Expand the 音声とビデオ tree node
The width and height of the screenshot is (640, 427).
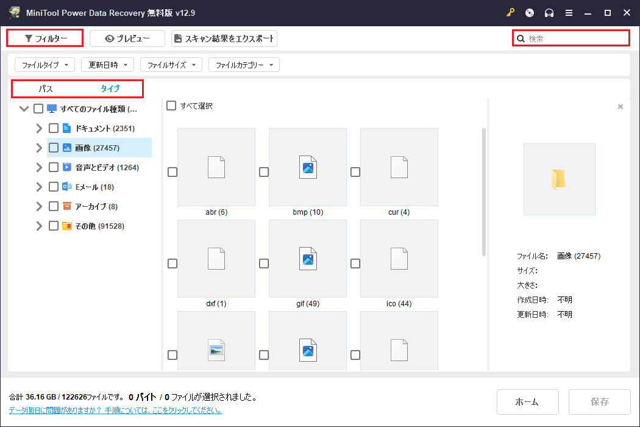click(x=39, y=167)
